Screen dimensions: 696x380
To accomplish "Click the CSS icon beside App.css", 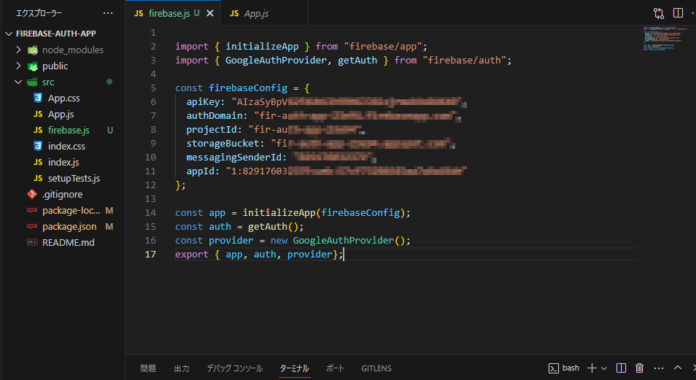I will coord(38,98).
